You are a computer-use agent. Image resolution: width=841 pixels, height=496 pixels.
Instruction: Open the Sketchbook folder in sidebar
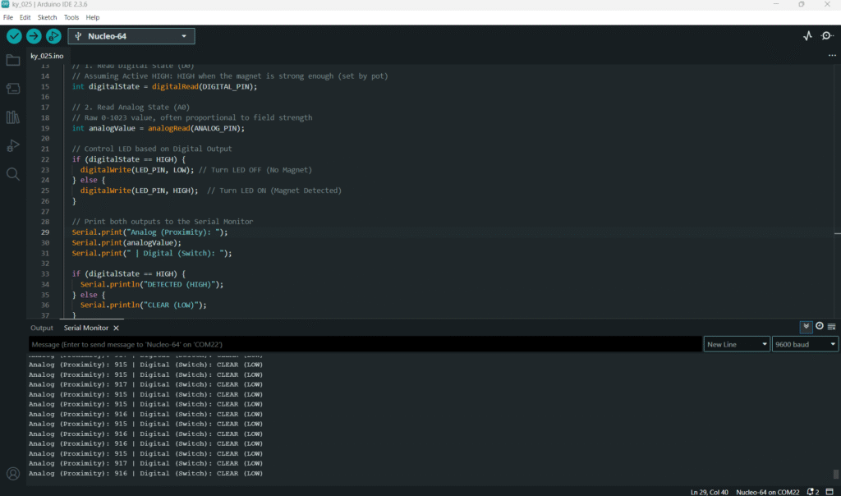[x=13, y=60]
